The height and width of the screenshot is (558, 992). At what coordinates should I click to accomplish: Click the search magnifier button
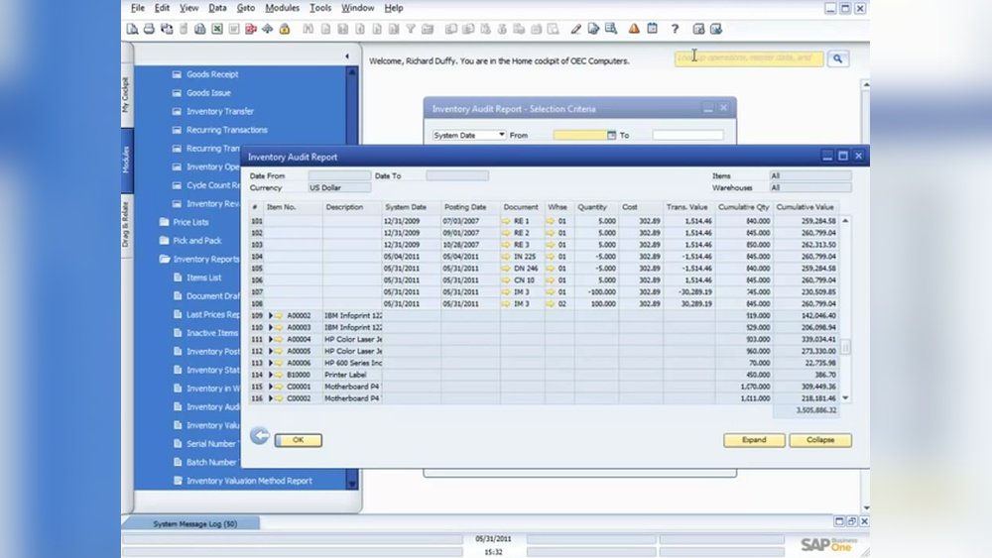[x=838, y=58]
